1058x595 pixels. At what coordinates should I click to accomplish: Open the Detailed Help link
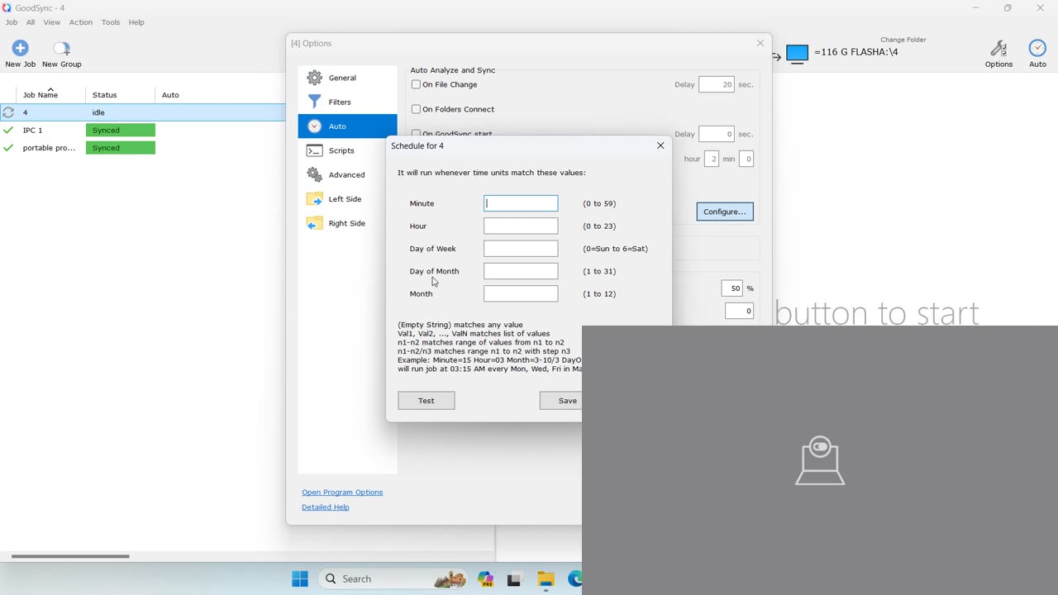click(326, 507)
